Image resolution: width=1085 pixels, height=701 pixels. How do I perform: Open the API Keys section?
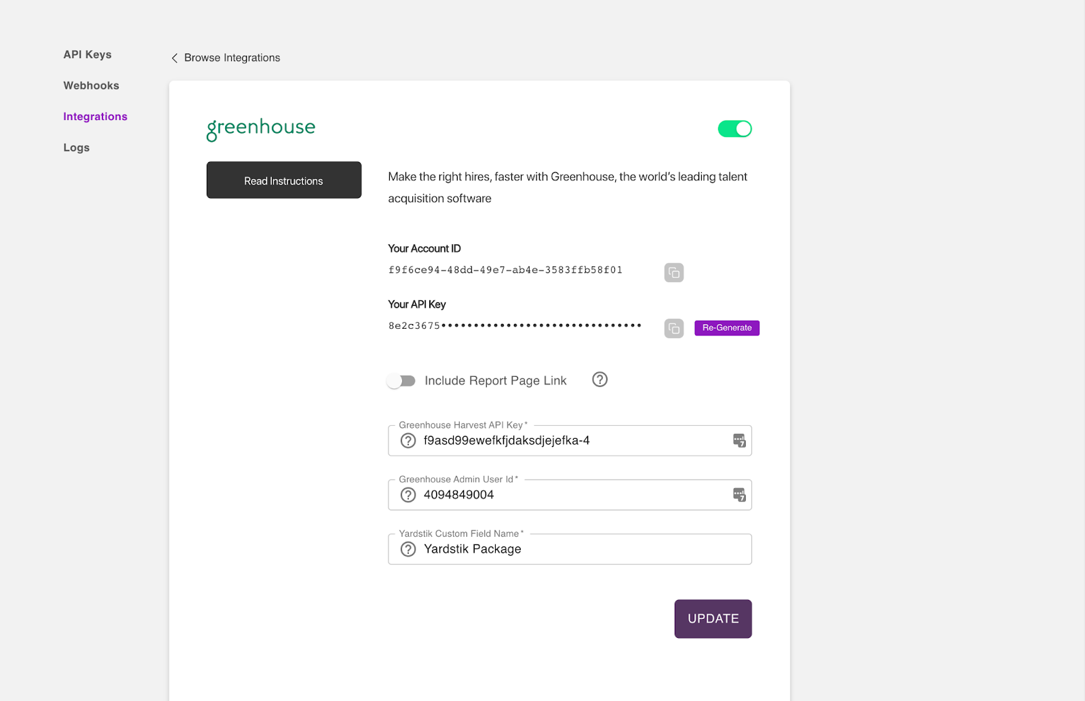tap(87, 55)
